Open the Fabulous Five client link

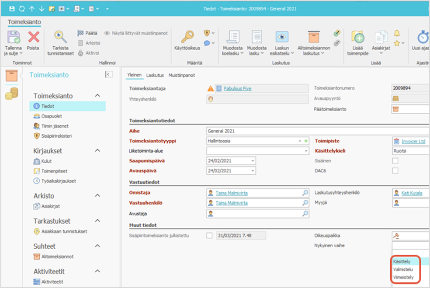tap(237, 89)
